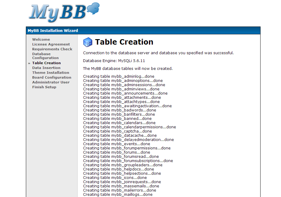The image size is (281, 197).
Task: Click the mybb_attachtypes table line
Action: pos(121,102)
